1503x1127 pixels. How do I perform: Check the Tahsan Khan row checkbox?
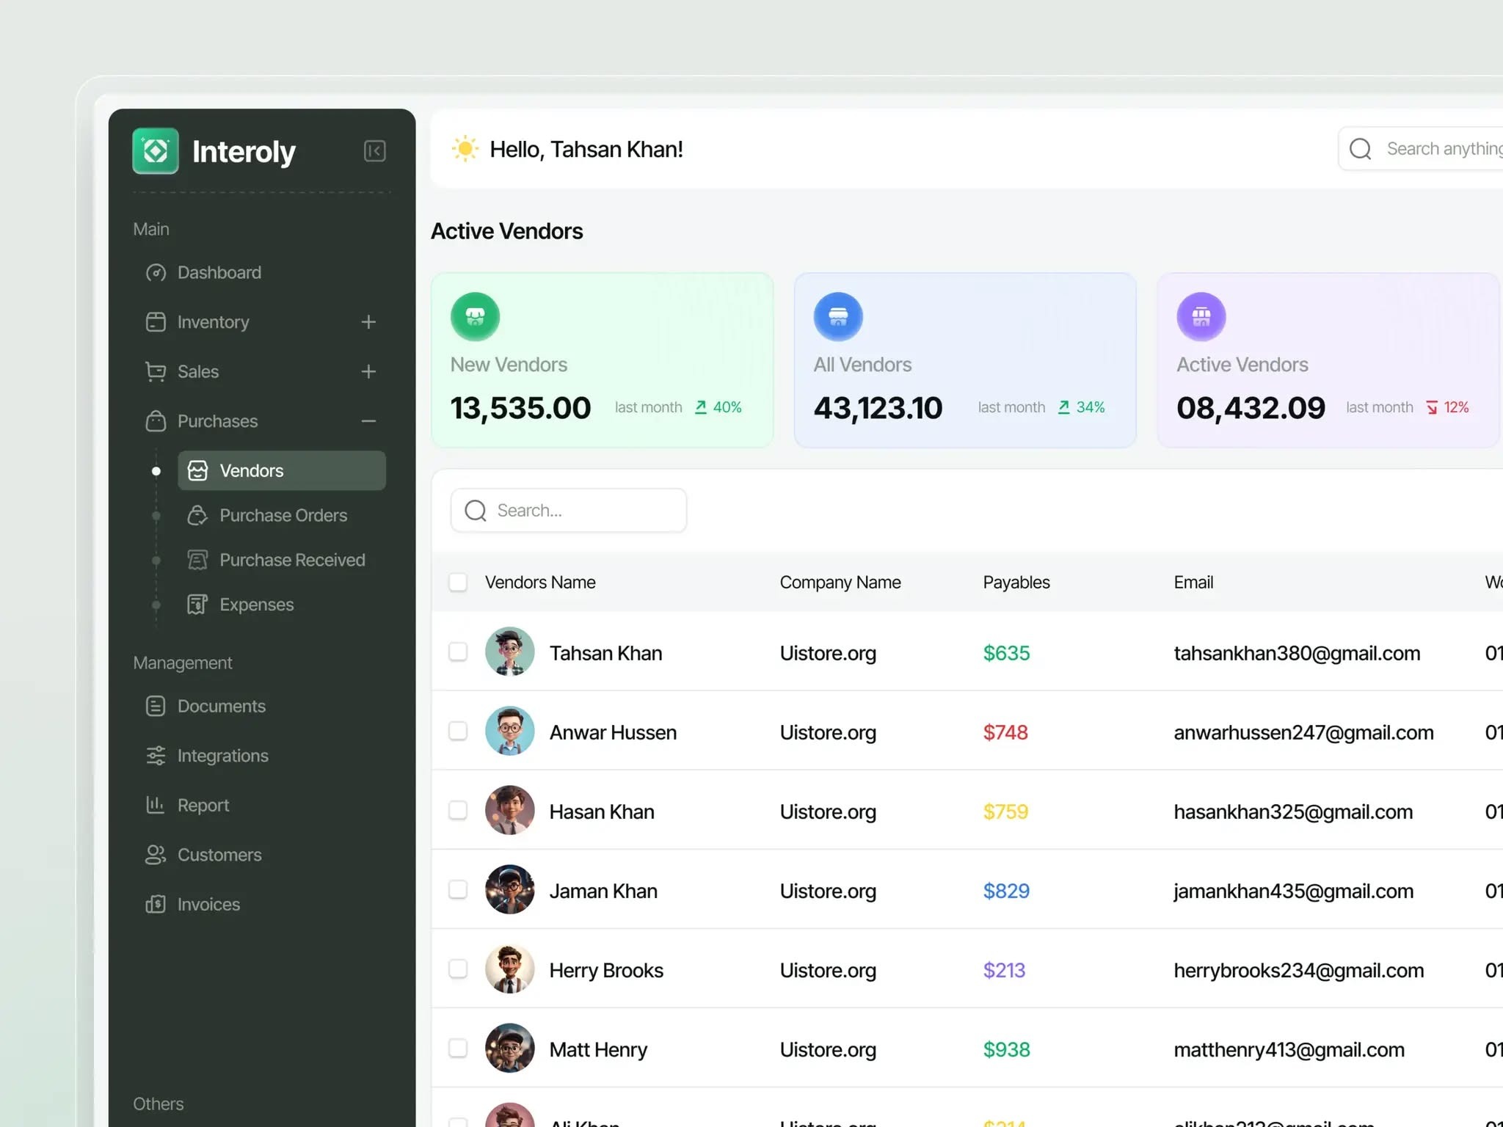(x=458, y=652)
